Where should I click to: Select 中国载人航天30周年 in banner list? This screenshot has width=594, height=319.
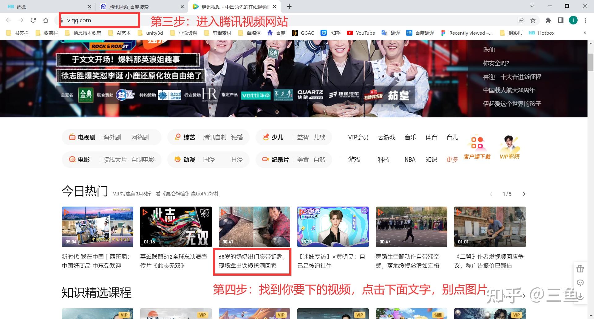(509, 90)
